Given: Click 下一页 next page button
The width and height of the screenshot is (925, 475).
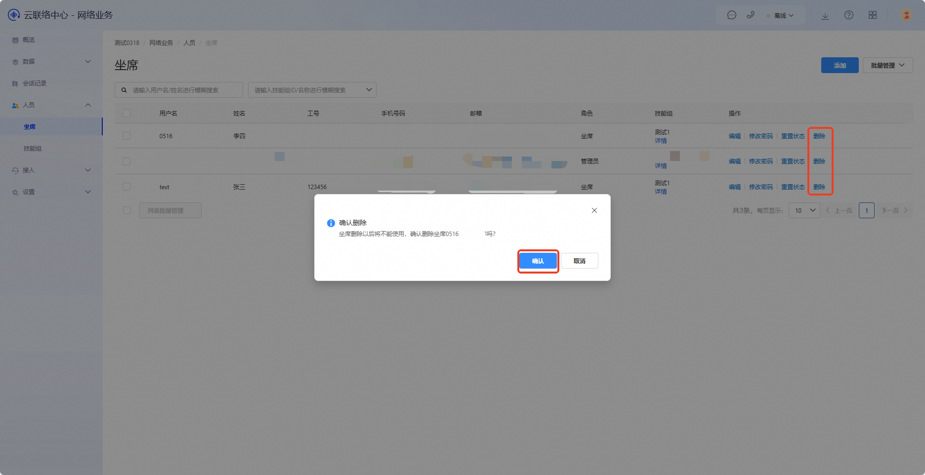Looking at the screenshot, I should [x=895, y=210].
